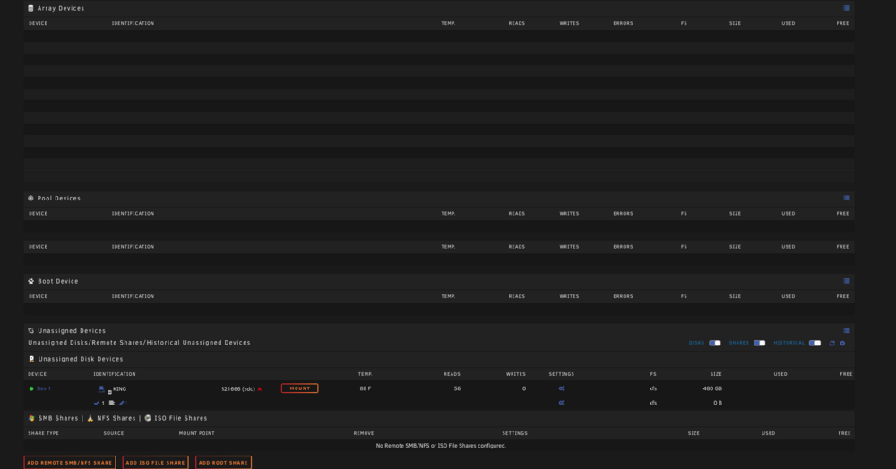Click the xfs value in the 0 B row

653,403
